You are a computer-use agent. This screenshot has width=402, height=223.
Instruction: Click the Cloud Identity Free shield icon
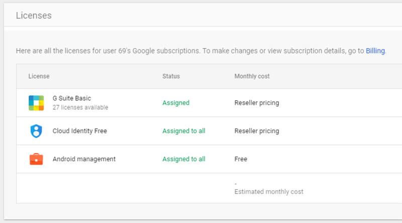tap(36, 131)
